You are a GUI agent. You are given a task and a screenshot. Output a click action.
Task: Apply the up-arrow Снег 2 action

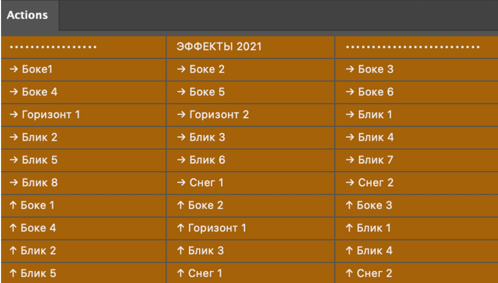[x=416, y=273]
